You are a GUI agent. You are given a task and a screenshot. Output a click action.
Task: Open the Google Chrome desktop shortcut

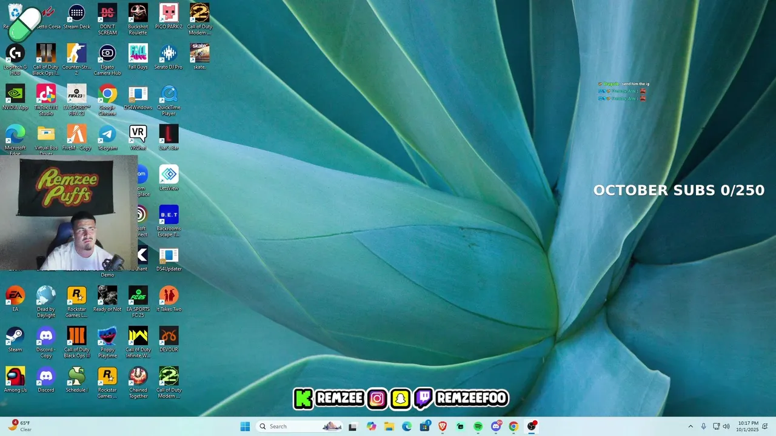click(x=107, y=101)
